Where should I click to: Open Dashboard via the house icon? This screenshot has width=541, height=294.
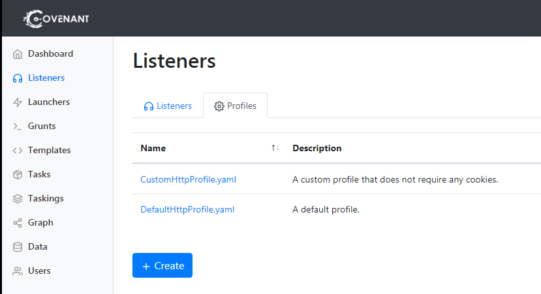coord(18,54)
